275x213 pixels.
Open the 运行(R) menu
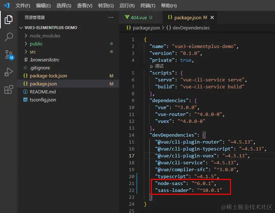[x=127, y=5]
